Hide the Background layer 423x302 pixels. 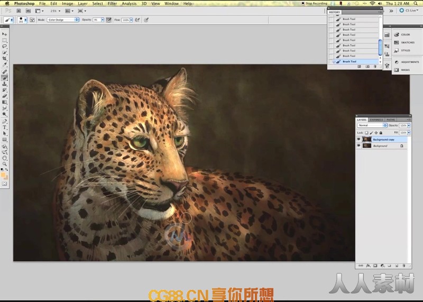click(x=358, y=146)
